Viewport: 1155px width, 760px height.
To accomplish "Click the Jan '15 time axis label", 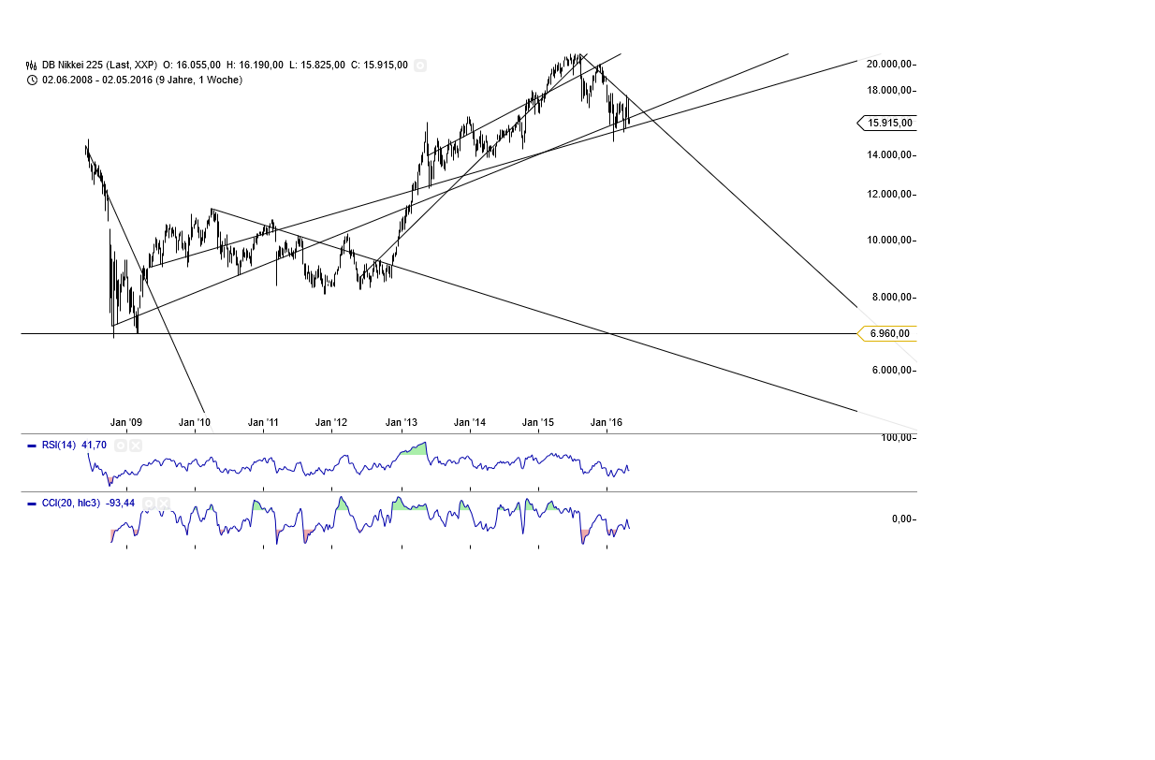I will 538,423.
